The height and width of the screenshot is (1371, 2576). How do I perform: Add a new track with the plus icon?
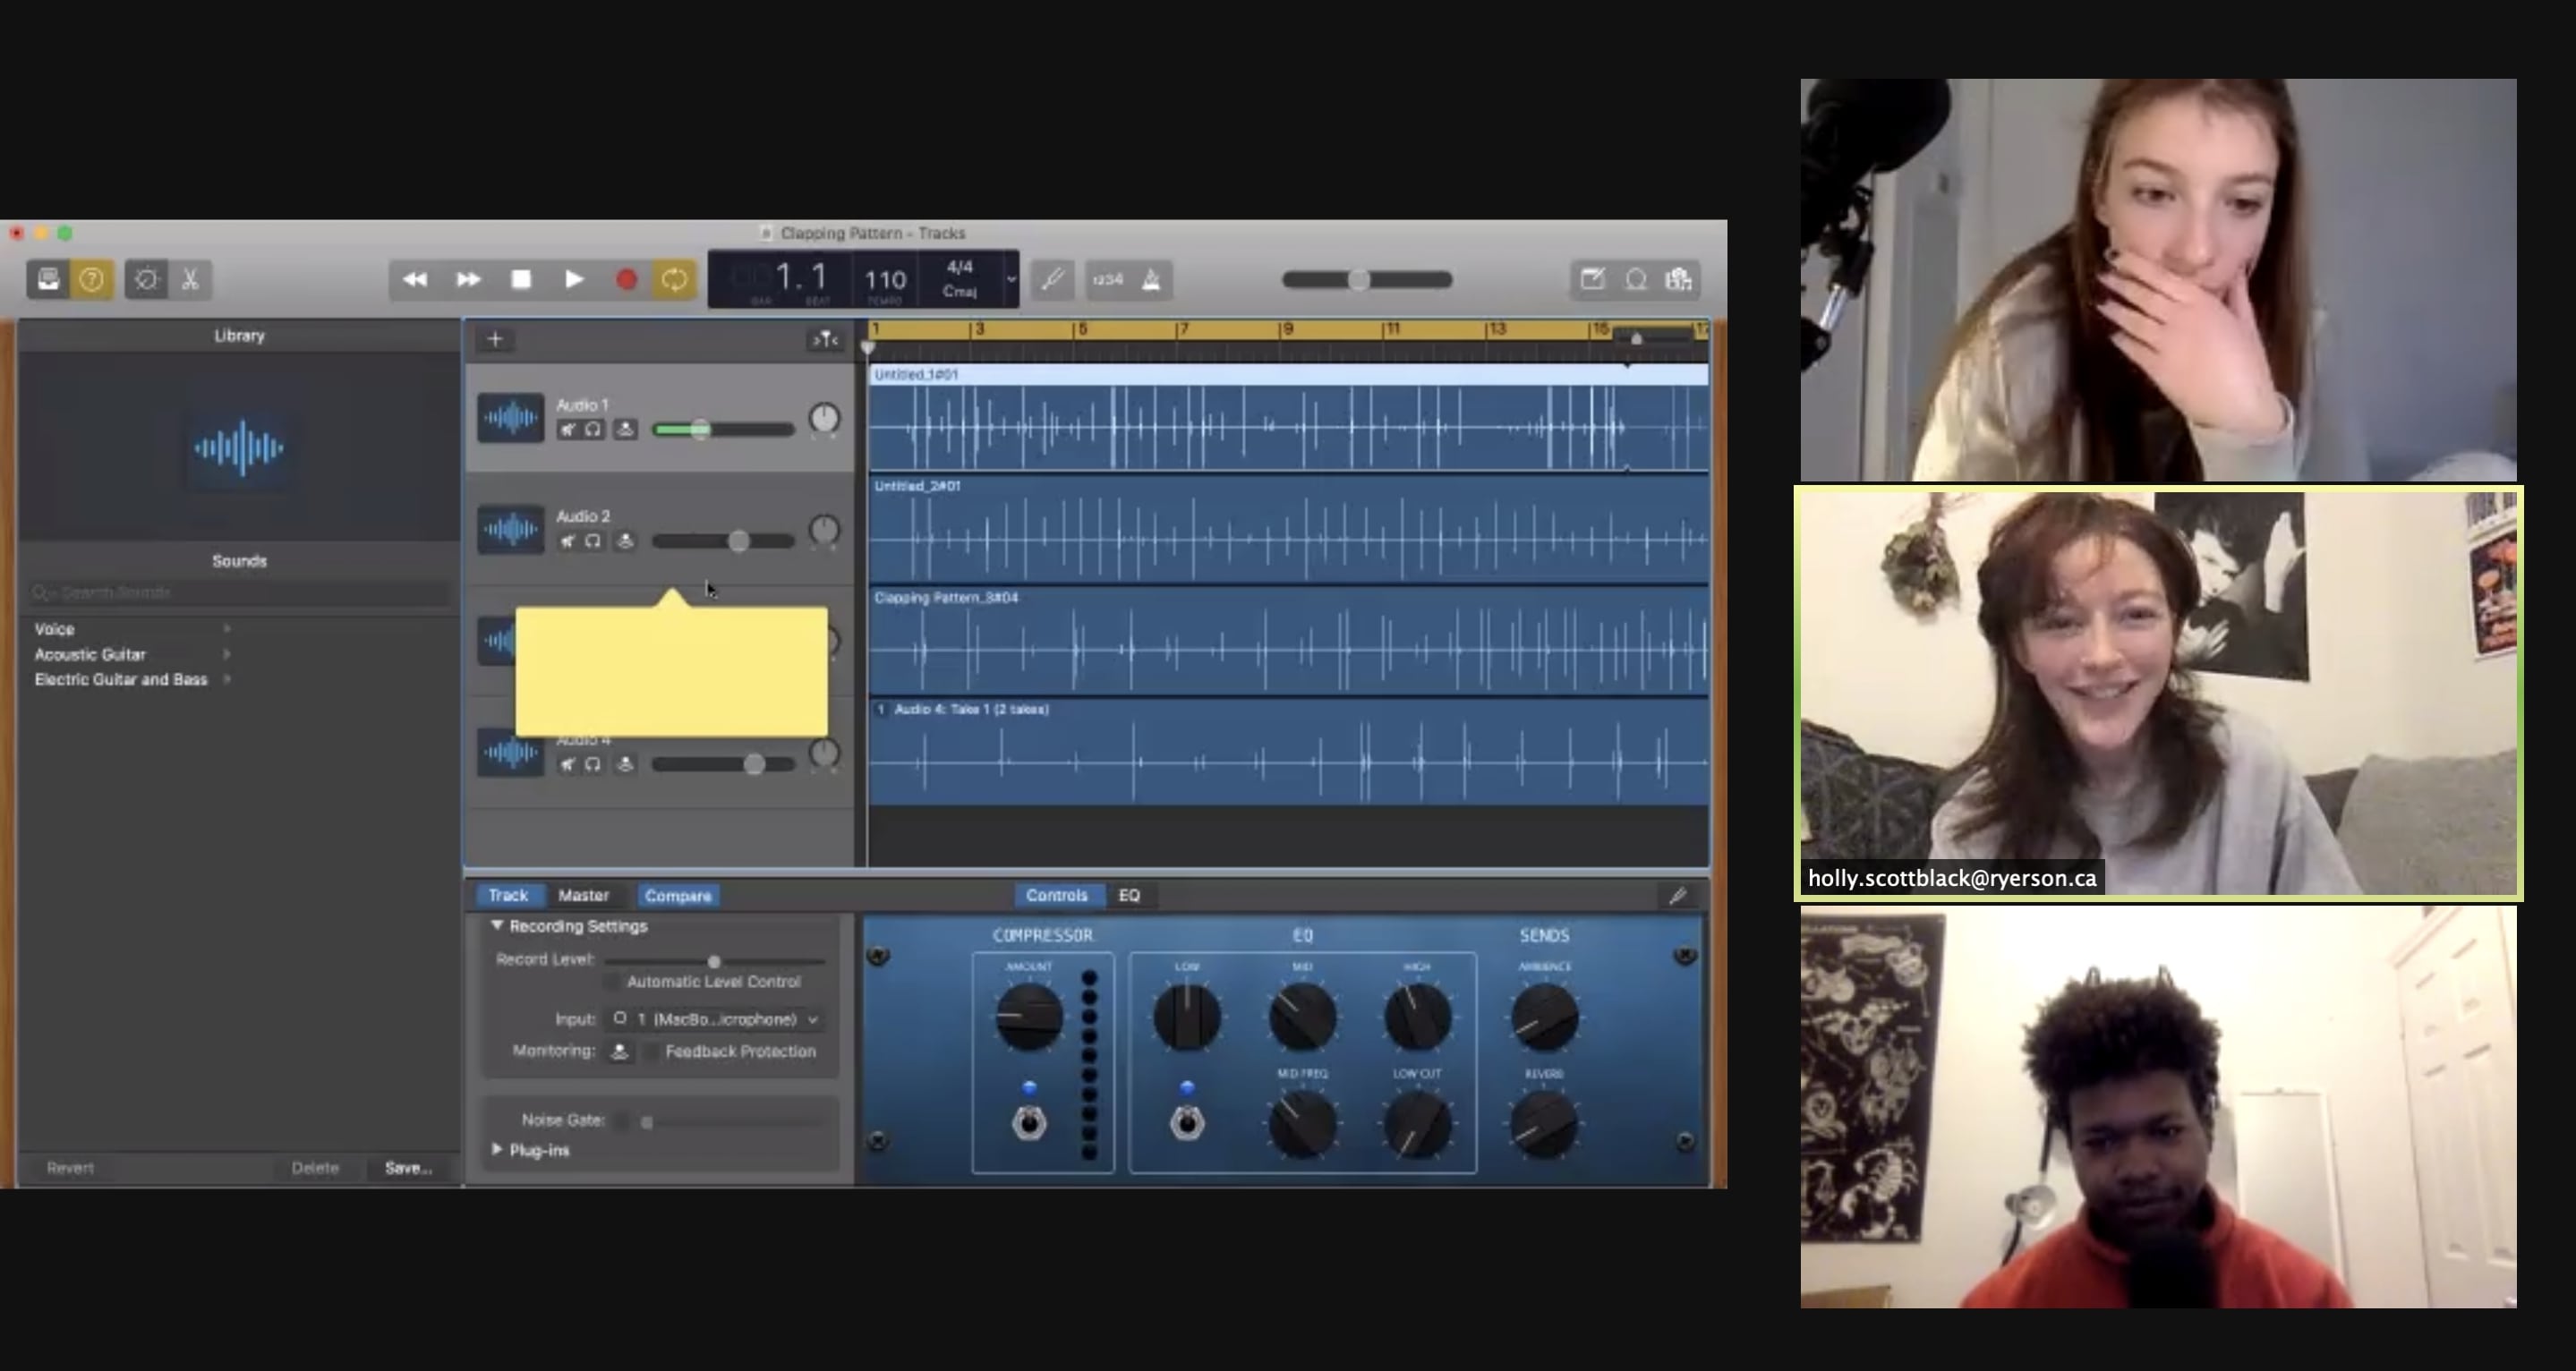click(x=495, y=339)
